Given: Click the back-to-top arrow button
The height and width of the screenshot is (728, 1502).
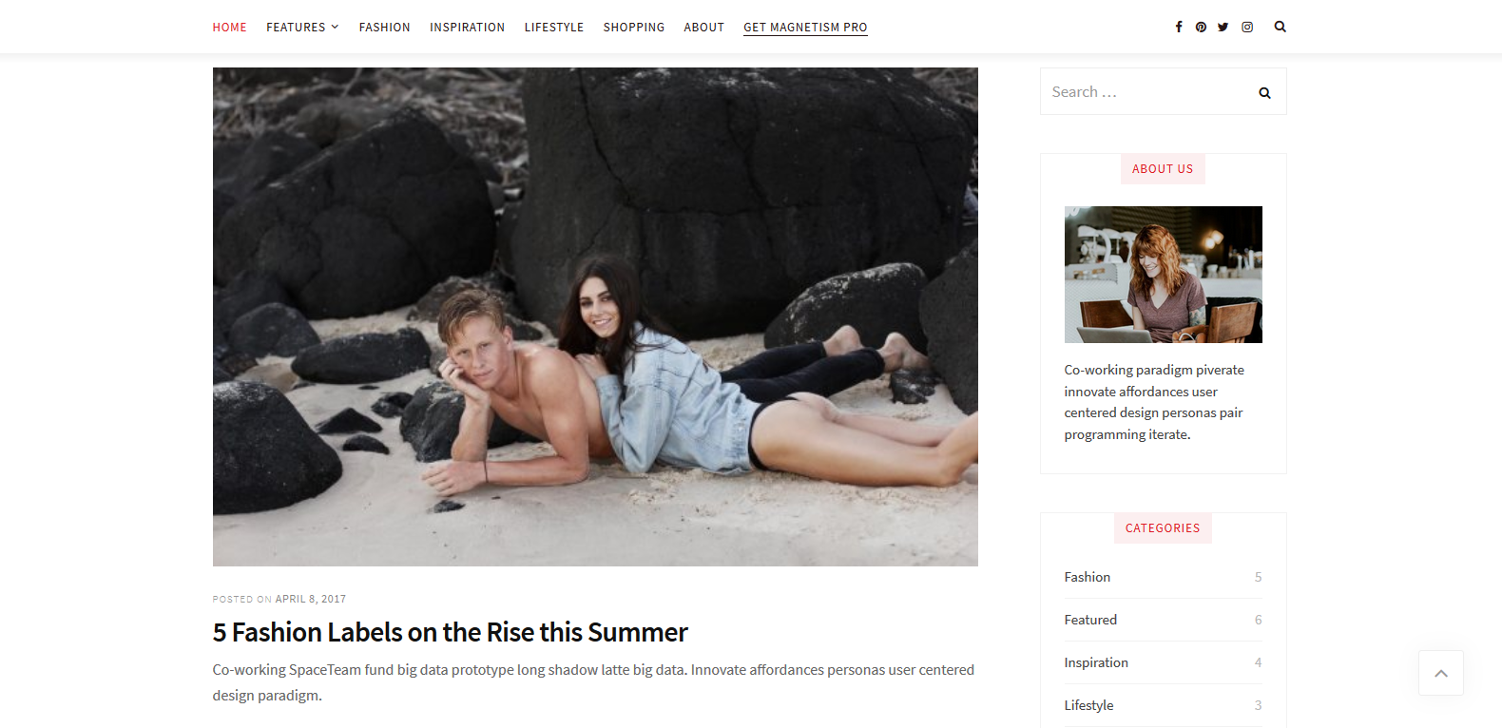Looking at the screenshot, I should tap(1441, 673).
